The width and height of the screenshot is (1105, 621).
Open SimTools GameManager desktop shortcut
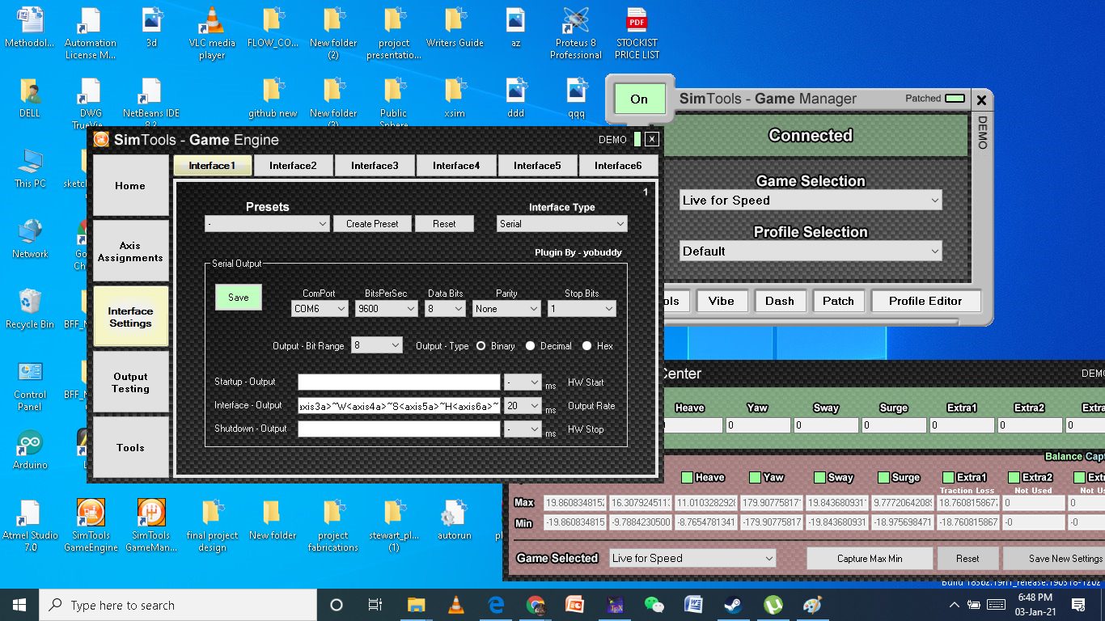tap(151, 525)
